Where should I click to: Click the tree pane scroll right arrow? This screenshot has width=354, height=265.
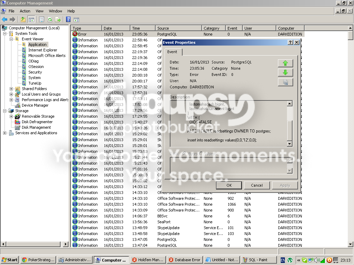[65, 244]
